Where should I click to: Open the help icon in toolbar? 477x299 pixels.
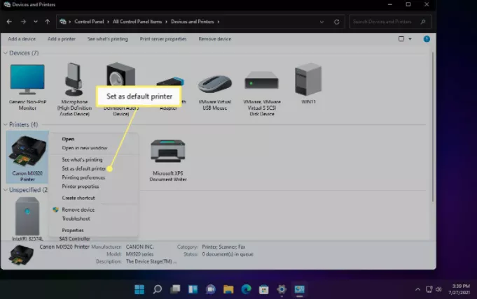pyautogui.click(x=427, y=39)
